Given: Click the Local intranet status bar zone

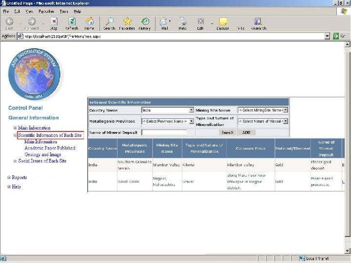Looking at the screenshot, I should pyautogui.click(x=315, y=259).
